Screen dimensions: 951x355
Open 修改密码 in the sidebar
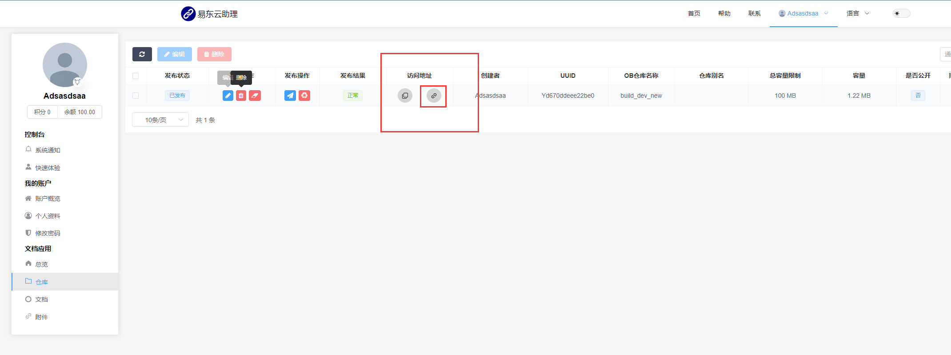click(x=48, y=233)
